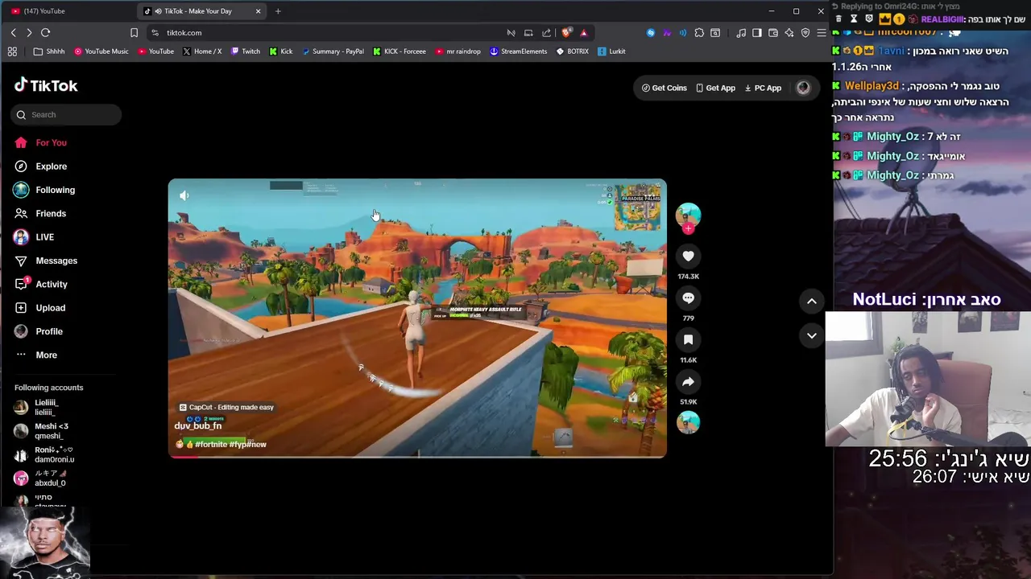
Task: Open Brave Shields lion icon
Action: coord(566,33)
